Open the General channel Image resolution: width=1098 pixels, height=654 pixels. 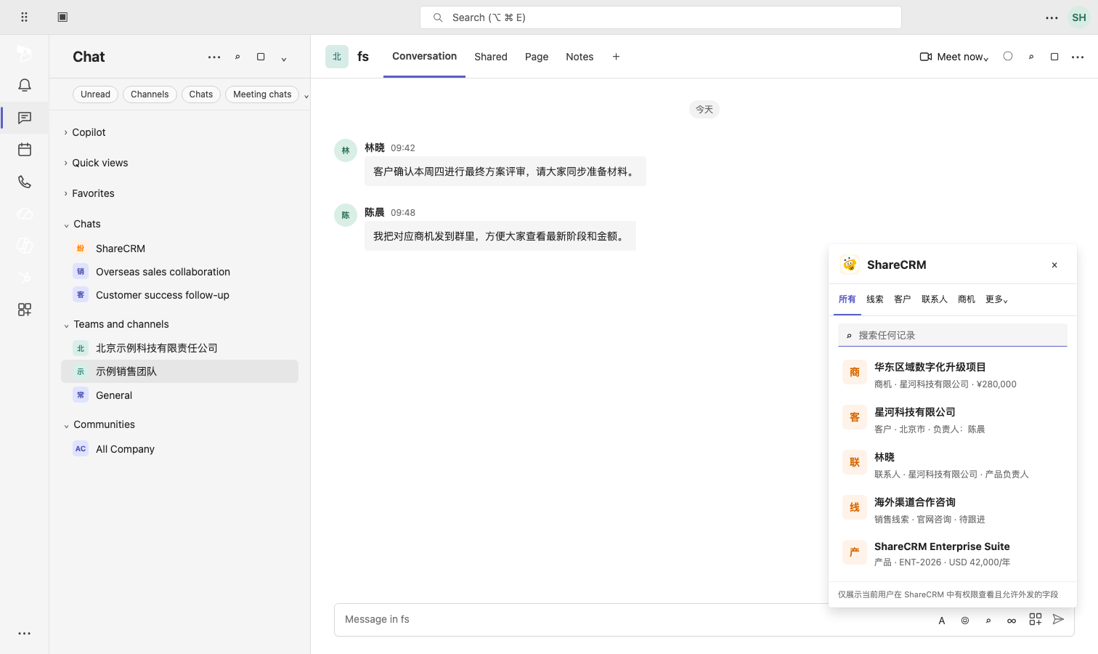coord(180,395)
